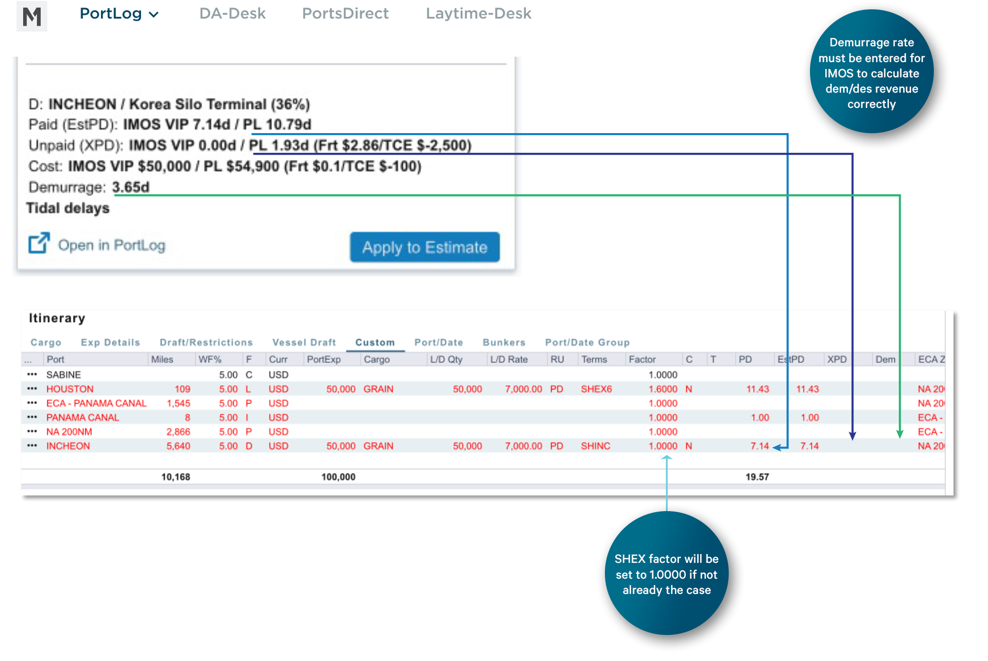This screenshot has height=661, width=988.
Task: Click the USD currency cell for SABINE
Action: [279, 375]
